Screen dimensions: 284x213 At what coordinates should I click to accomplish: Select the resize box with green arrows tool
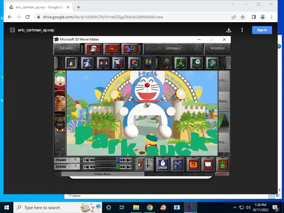(181, 63)
